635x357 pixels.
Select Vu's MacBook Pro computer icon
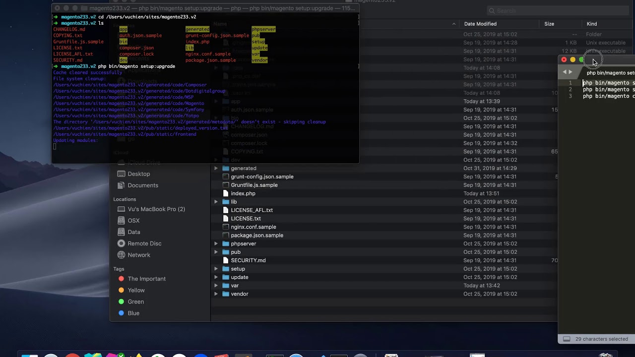[121, 209]
